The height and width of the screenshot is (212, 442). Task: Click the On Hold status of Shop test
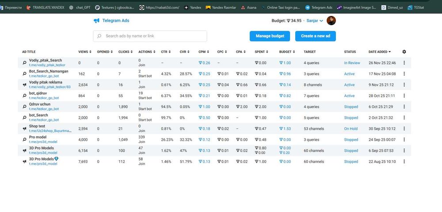(x=351, y=129)
